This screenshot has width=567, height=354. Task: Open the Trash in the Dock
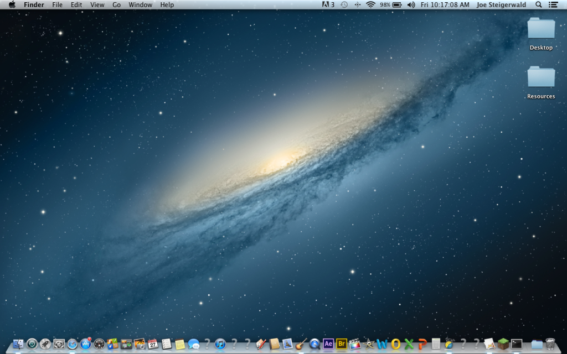550,344
